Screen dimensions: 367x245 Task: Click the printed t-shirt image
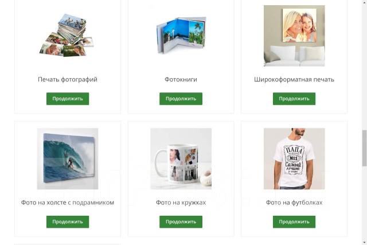(x=294, y=158)
